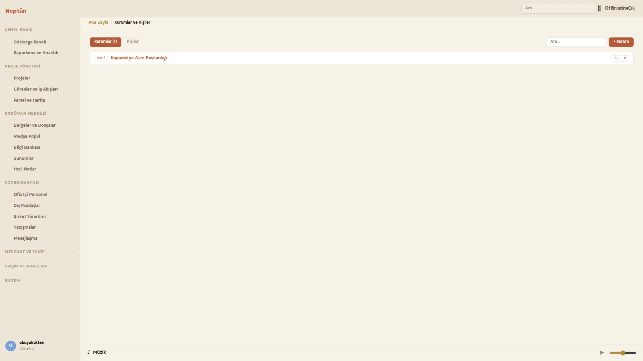This screenshot has width=643, height=361.
Task: Focus the global Ara search in top bar
Action: coord(558,8)
